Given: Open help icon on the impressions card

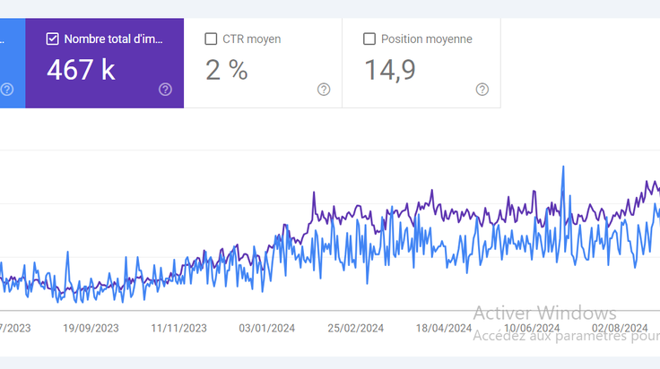Looking at the screenshot, I should coord(165,90).
